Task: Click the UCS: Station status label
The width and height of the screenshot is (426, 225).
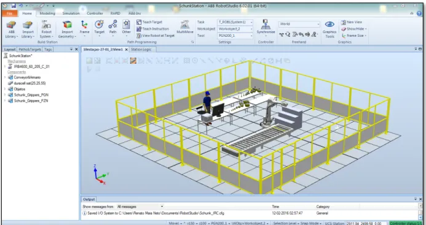Action: tap(334, 223)
